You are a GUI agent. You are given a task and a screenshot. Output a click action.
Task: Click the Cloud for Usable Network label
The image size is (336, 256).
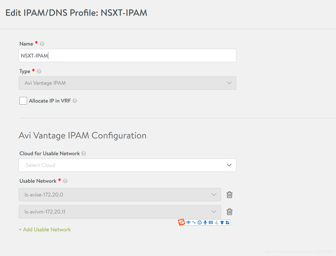click(x=50, y=153)
